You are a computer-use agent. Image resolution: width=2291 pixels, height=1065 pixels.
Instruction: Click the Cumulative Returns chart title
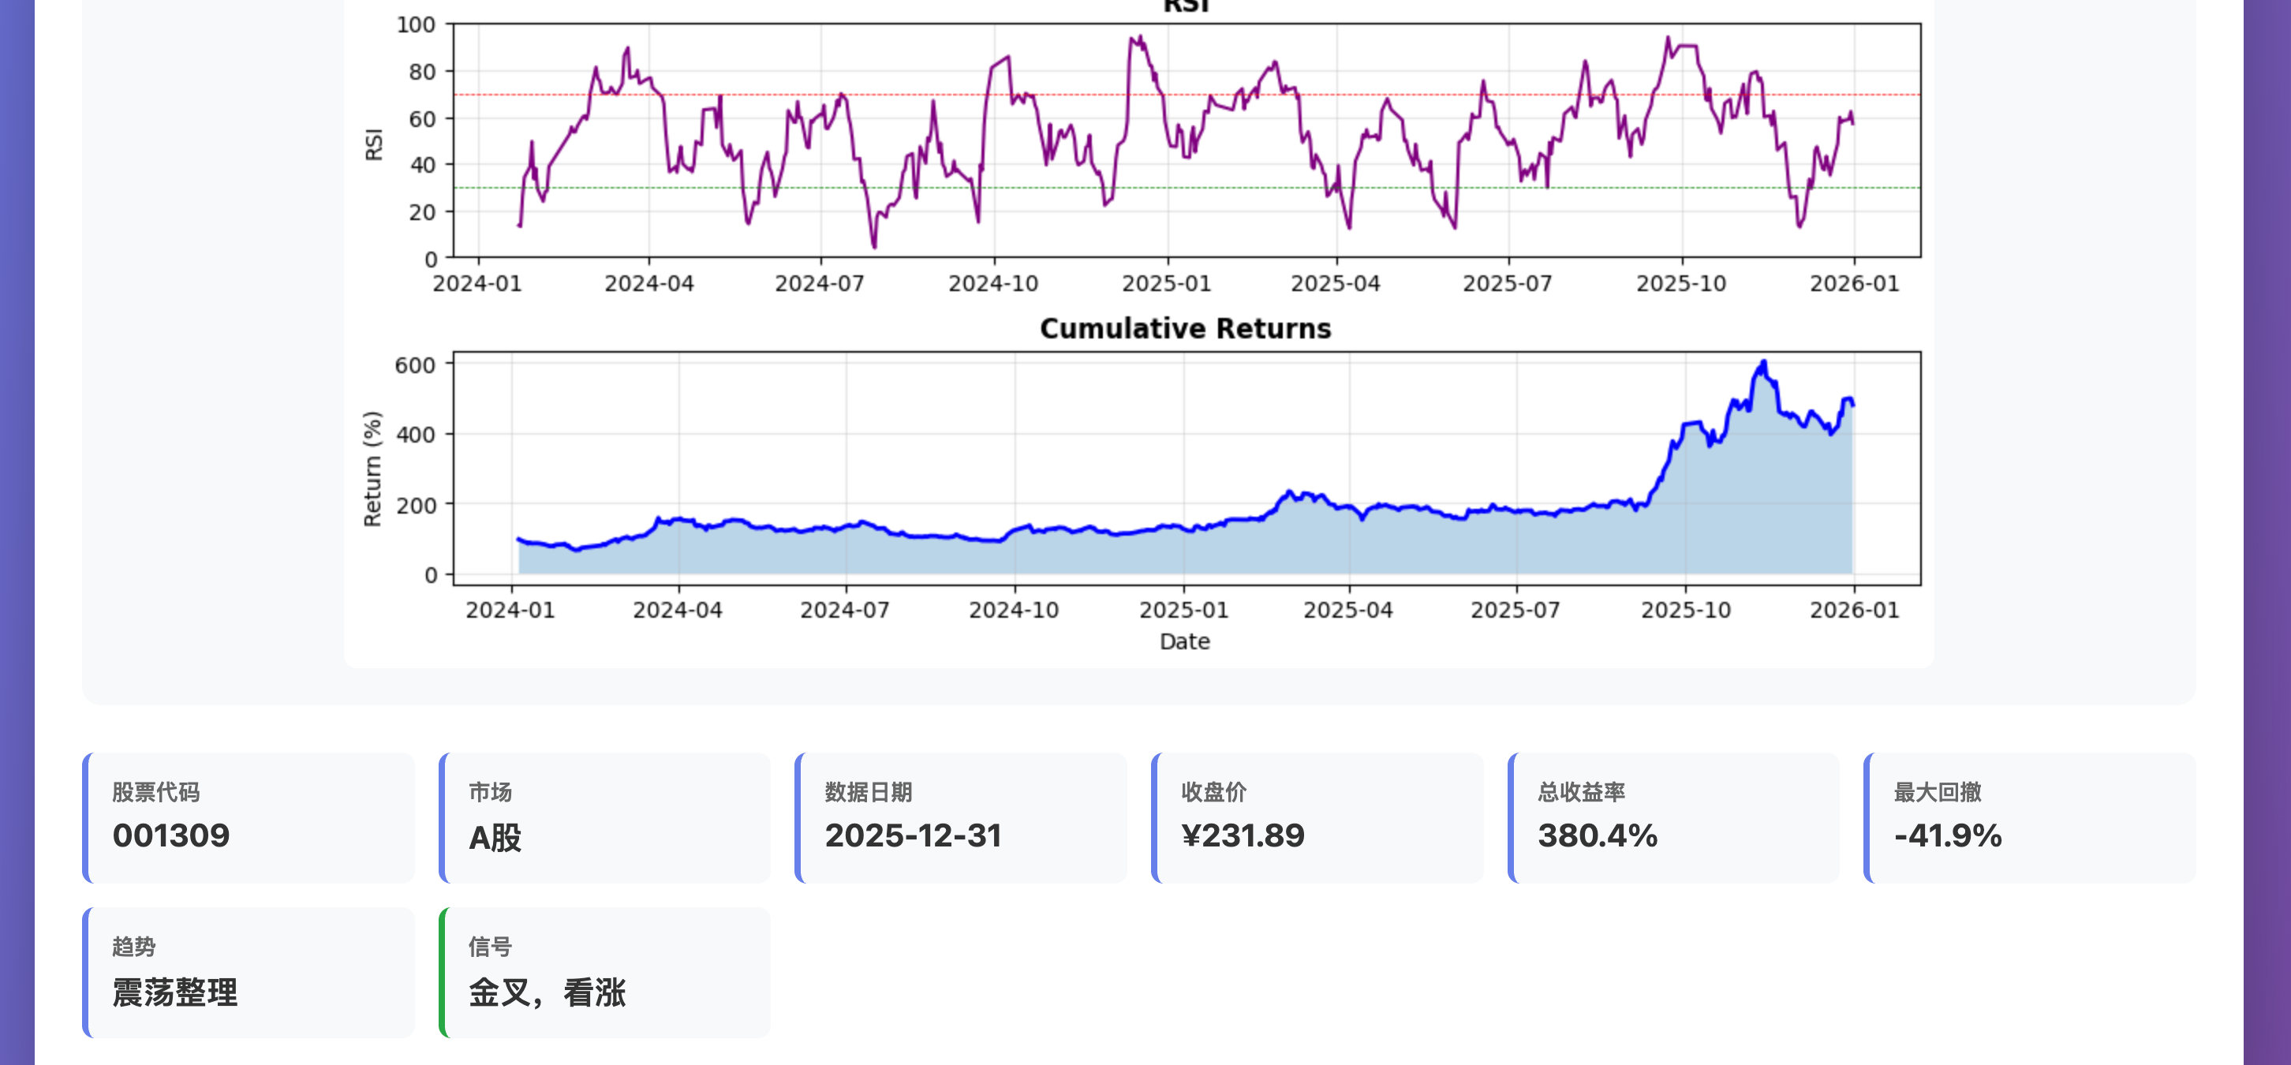1185,329
